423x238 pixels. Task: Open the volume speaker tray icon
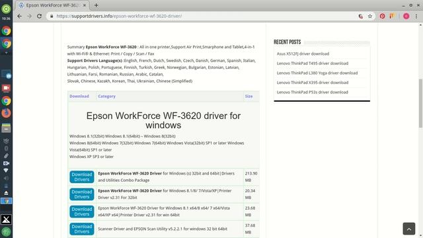[x=6, y=178]
